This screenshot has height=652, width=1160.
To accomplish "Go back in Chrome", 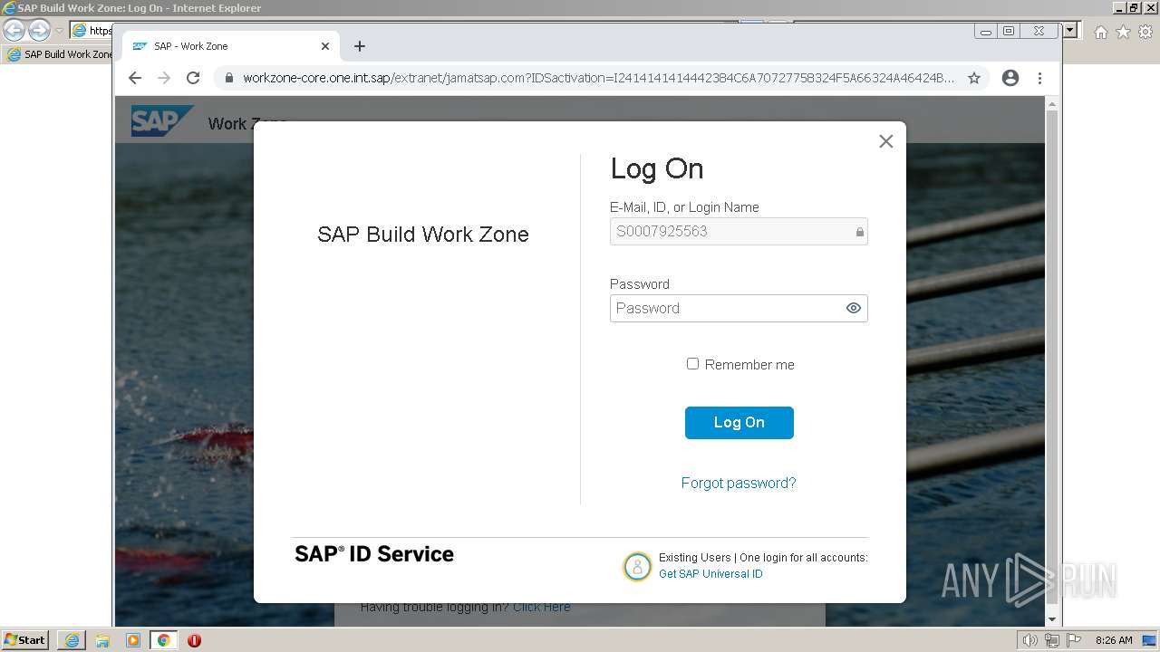I will pyautogui.click(x=135, y=78).
